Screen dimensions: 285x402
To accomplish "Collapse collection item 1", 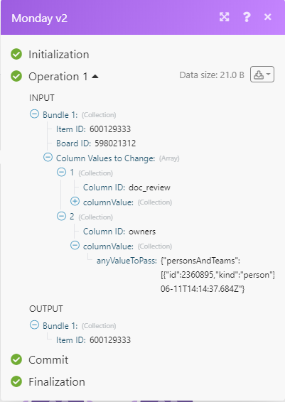I will (x=61, y=172).
